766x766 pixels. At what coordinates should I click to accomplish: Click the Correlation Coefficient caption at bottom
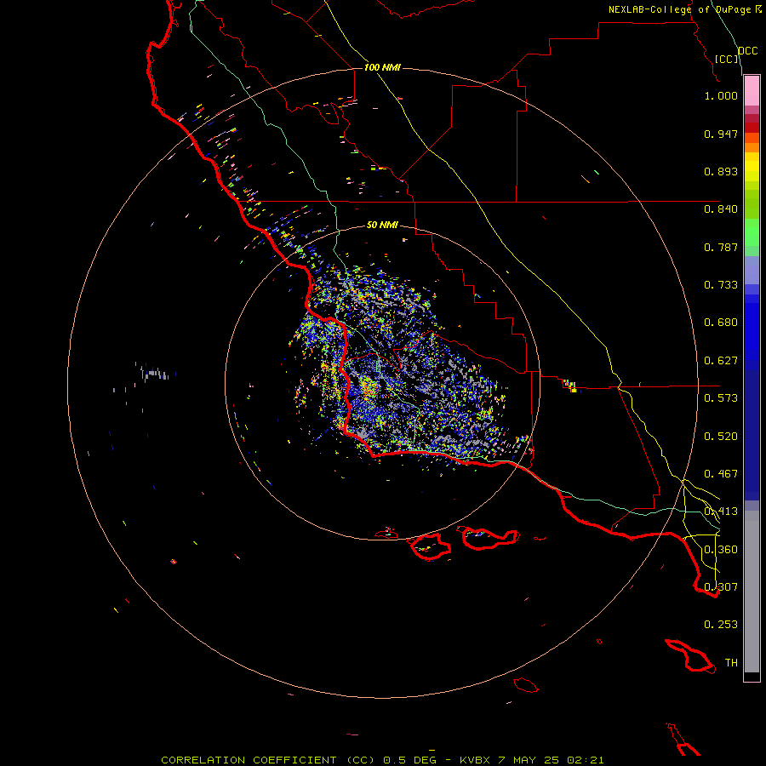(382, 760)
